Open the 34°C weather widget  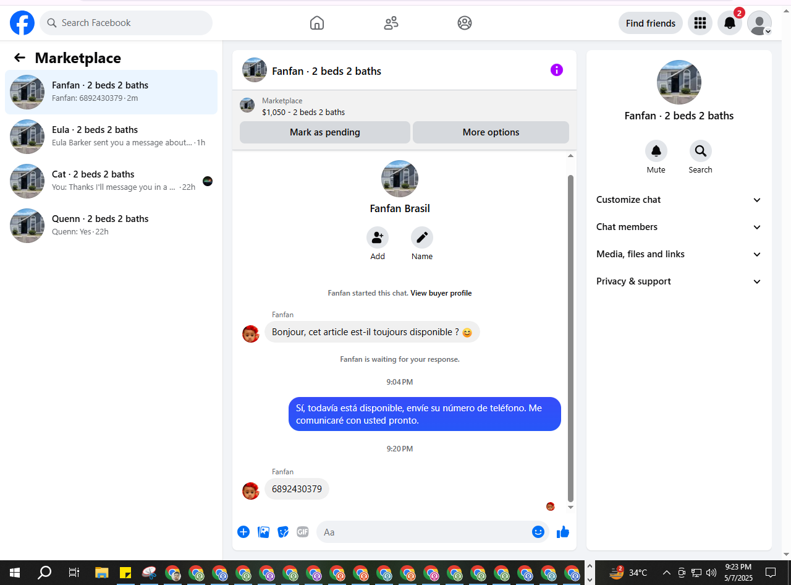[628, 573]
